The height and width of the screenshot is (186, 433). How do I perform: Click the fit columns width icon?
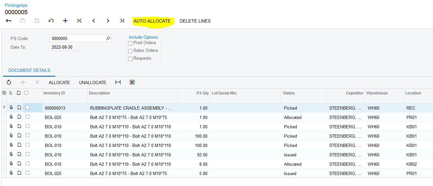[x=118, y=83]
